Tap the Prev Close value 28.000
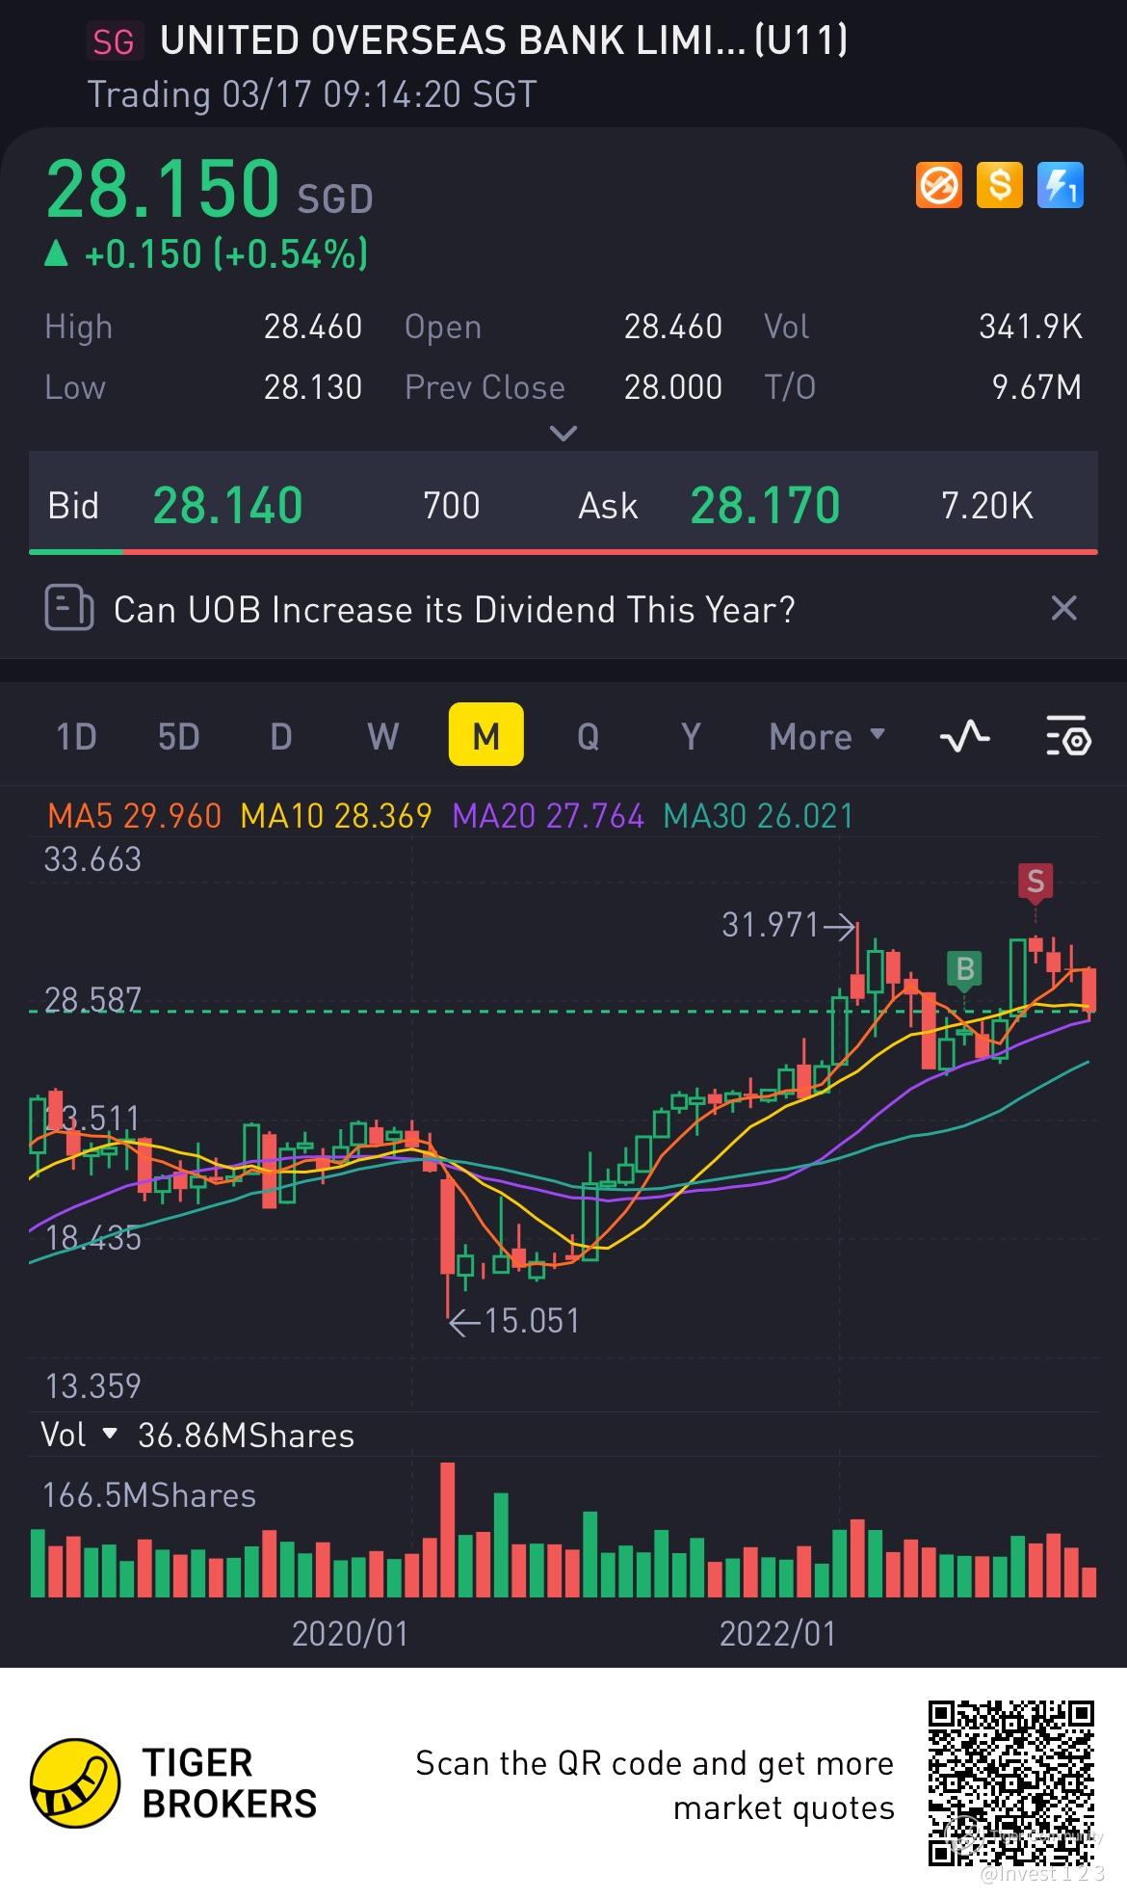The image size is (1127, 1899). click(x=672, y=387)
